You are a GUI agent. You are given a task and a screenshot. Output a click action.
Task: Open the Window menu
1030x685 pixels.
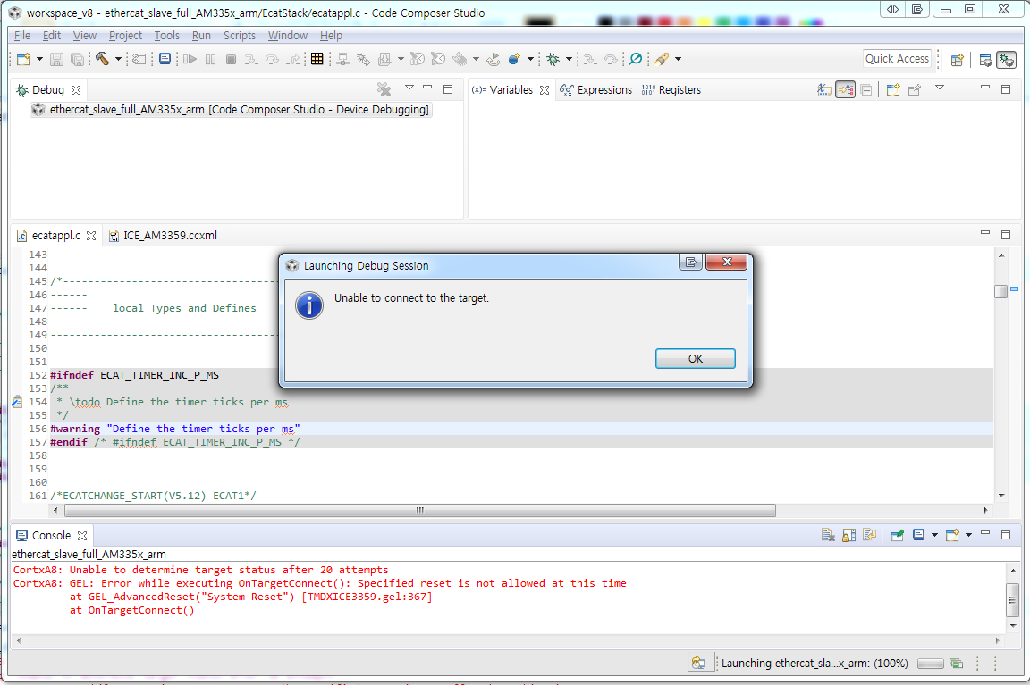pyautogui.click(x=287, y=36)
